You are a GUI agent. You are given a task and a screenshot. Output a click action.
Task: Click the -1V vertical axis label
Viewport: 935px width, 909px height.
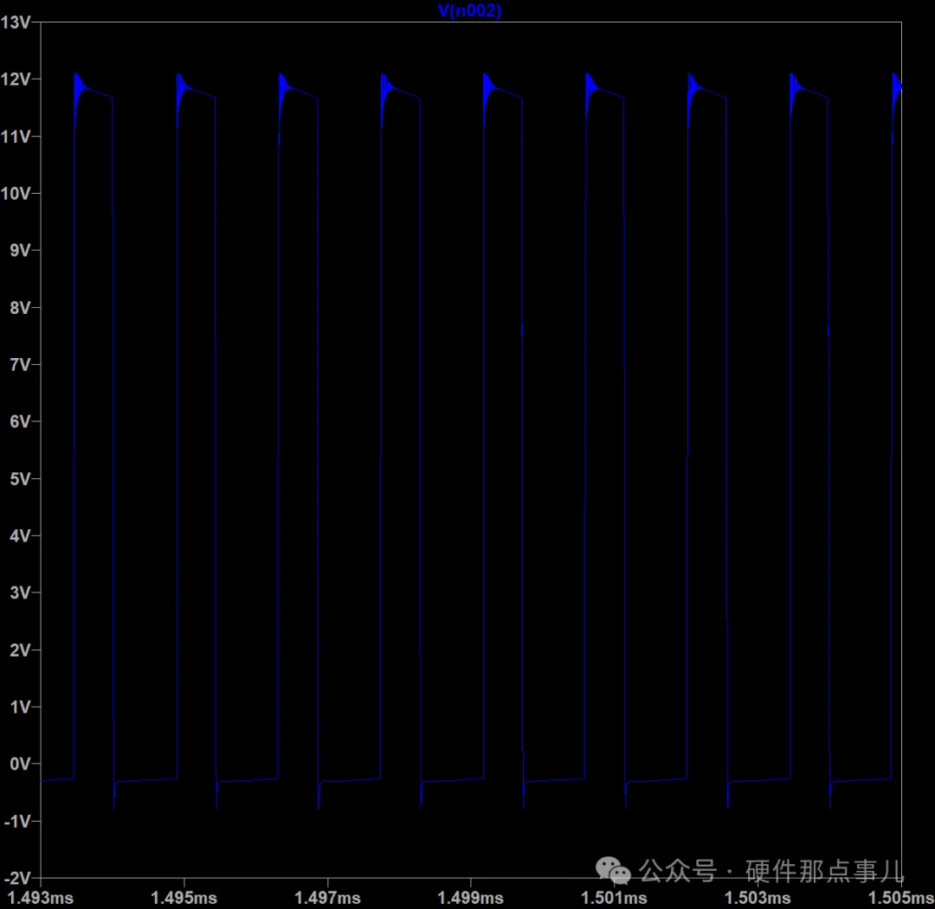coord(17,822)
